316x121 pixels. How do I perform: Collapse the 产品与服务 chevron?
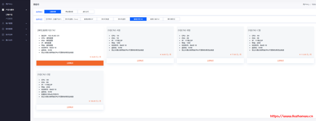tap(27, 10)
